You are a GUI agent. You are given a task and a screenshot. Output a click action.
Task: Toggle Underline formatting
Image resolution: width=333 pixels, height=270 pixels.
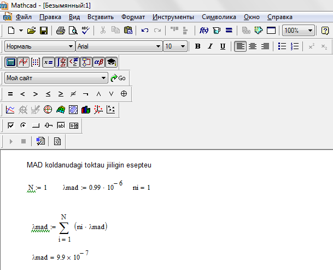point(223,46)
